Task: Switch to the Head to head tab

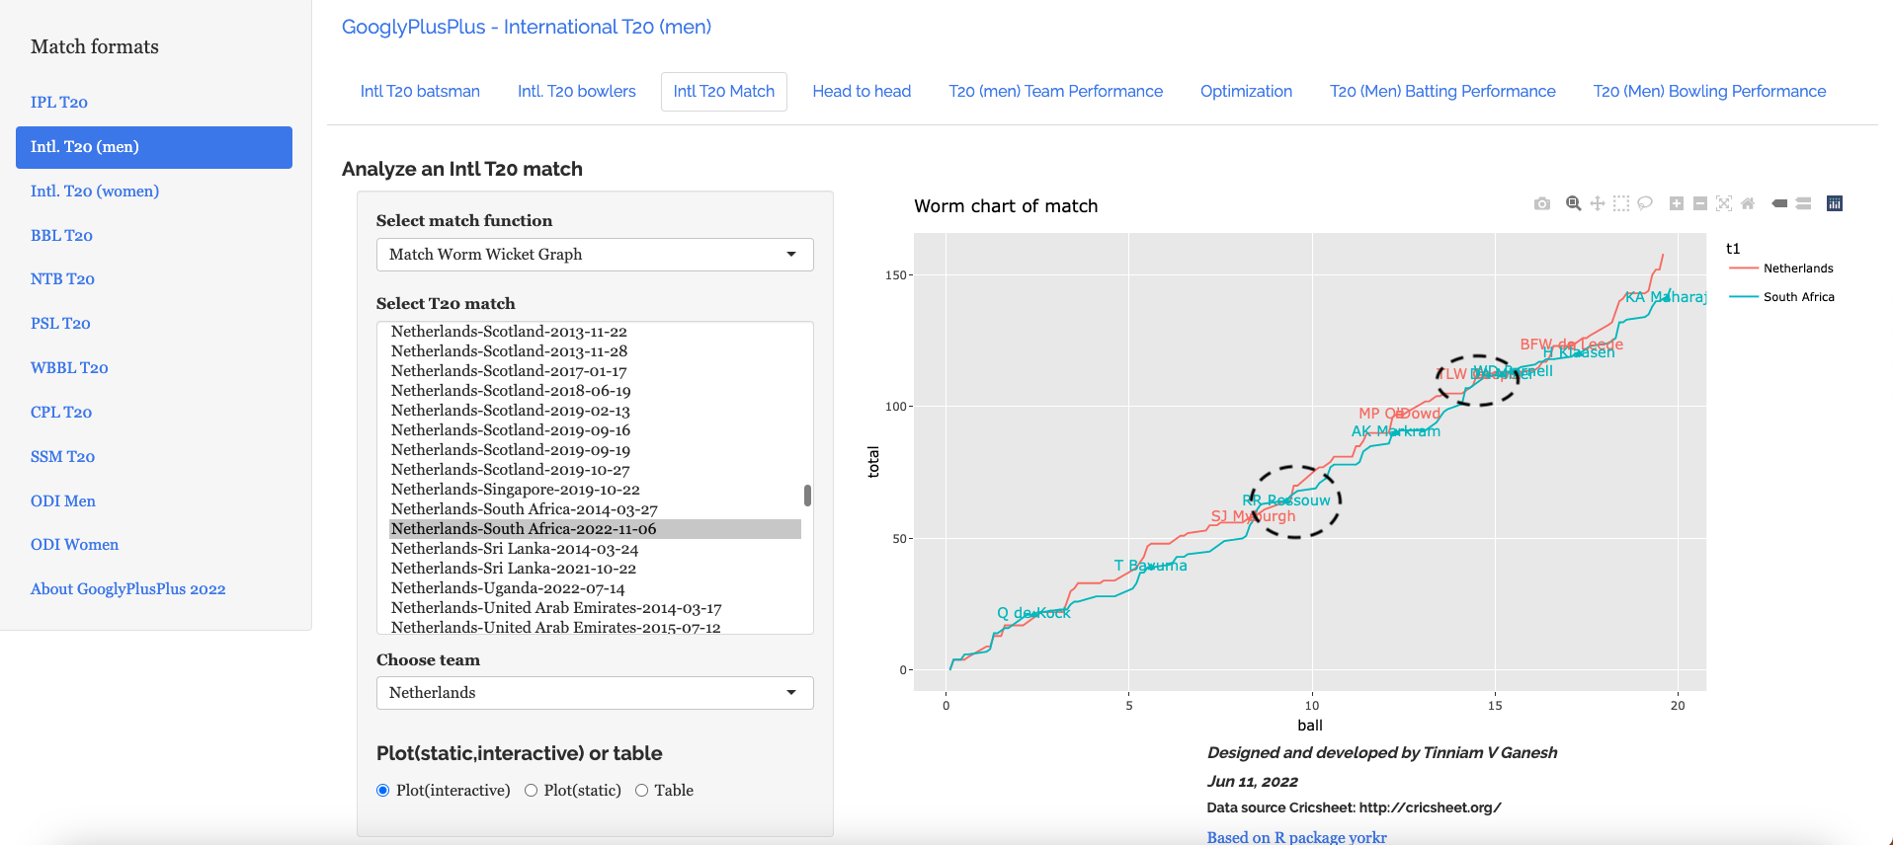Action: click(862, 92)
